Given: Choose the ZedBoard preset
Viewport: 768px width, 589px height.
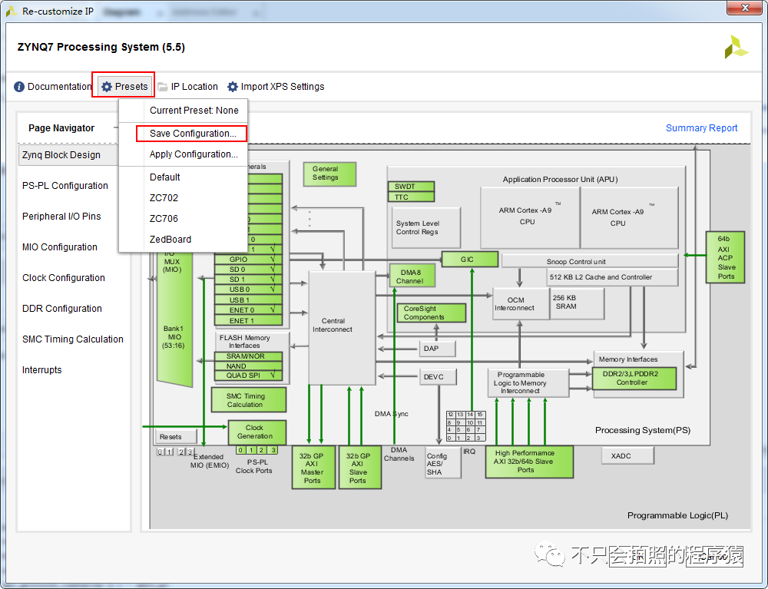Looking at the screenshot, I should pos(170,240).
